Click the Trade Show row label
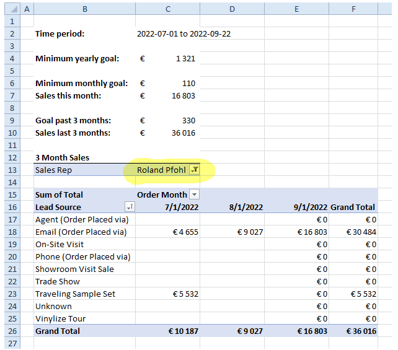The width and height of the screenshot is (398, 350). click(x=56, y=282)
